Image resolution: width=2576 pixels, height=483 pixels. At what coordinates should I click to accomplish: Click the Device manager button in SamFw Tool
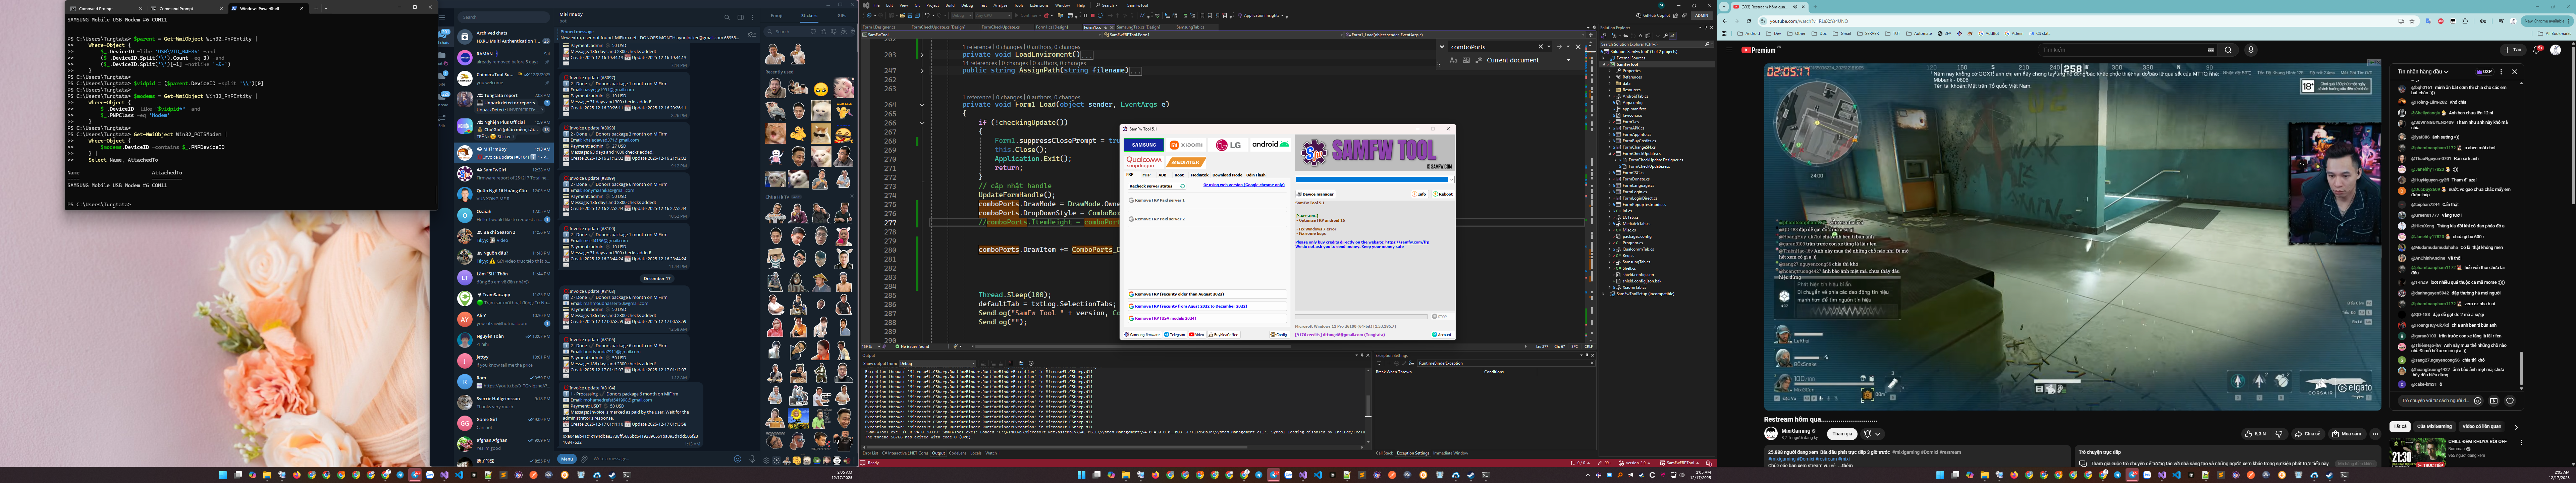1316,194
